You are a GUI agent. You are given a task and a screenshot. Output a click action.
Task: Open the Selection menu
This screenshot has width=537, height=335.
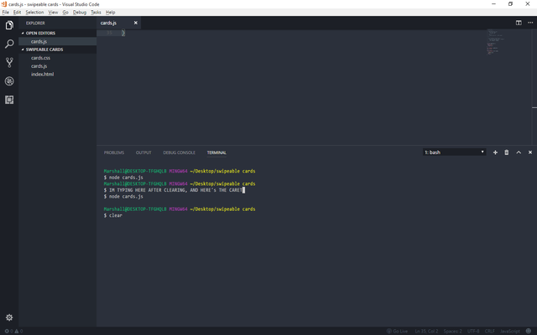click(x=34, y=13)
